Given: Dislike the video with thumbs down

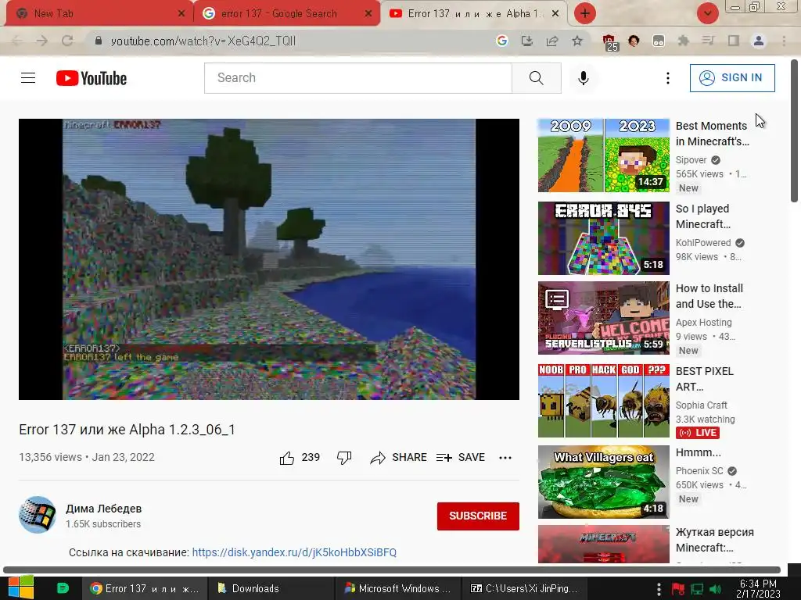Looking at the screenshot, I should click(344, 458).
